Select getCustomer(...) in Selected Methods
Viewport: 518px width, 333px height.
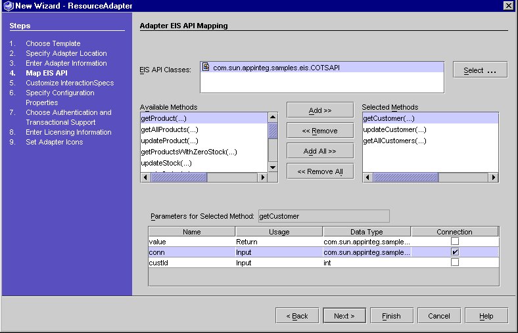pyautogui.click(x=431, y=118)
